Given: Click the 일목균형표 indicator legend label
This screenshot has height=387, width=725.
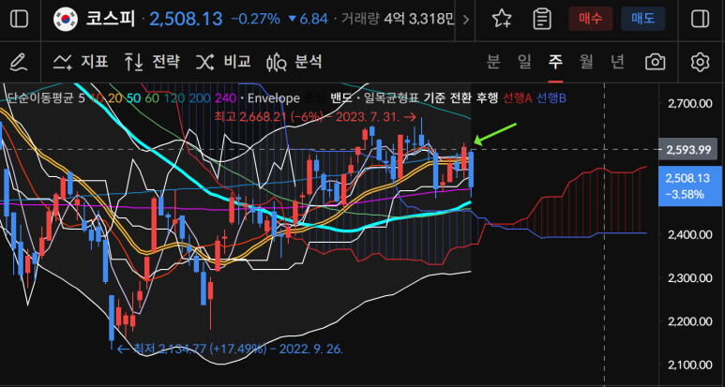Looking at the screenshot, I should click(x=391, y=97).
